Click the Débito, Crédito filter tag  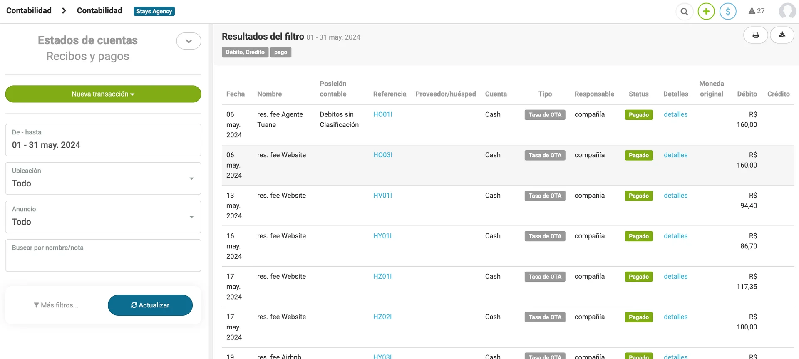click(245, 52)
